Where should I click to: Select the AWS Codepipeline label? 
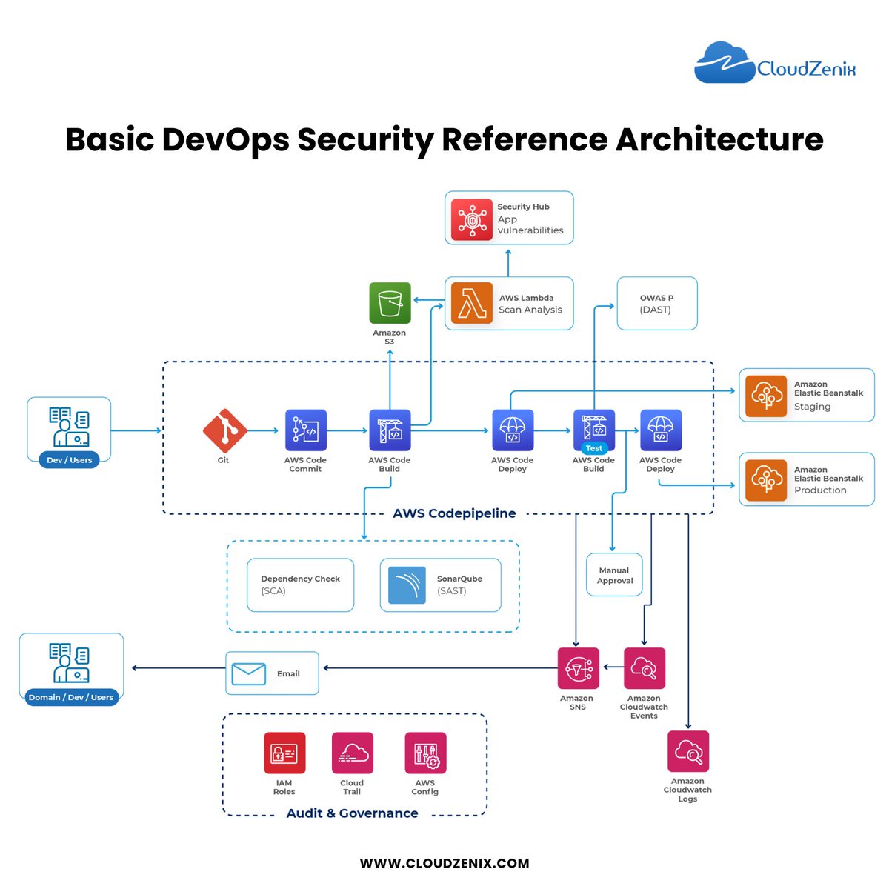pos(454,513)
